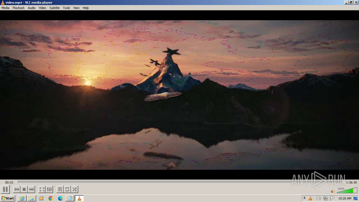The width and height of the screenshot is (359, 202).
Task: Launch Microsoft Edge from taskbar
Action: coord(60,198)
